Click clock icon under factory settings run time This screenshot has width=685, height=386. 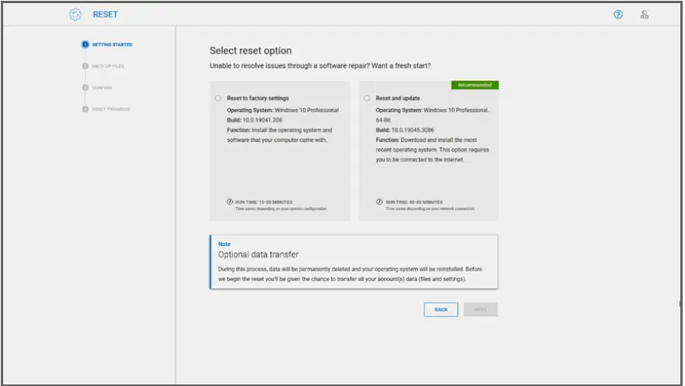(230, 202)
